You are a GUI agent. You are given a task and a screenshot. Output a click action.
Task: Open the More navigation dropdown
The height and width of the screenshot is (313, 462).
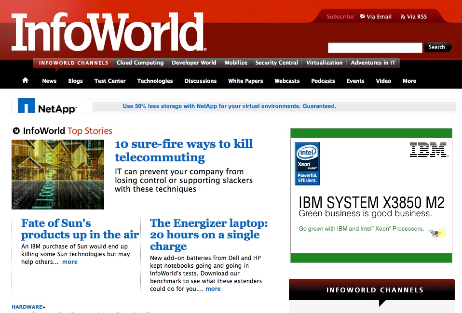coord(409,81)
